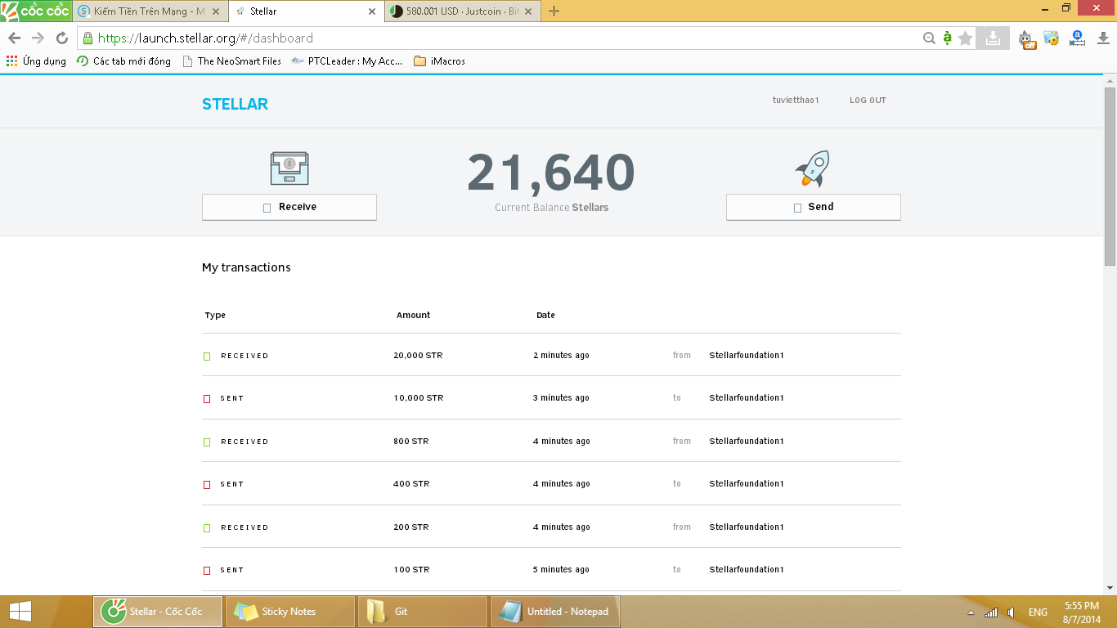This screenshot has height=628, width=1117.
Task: Open Các tab mới đóng bookmark
Action: click(123, 61)
